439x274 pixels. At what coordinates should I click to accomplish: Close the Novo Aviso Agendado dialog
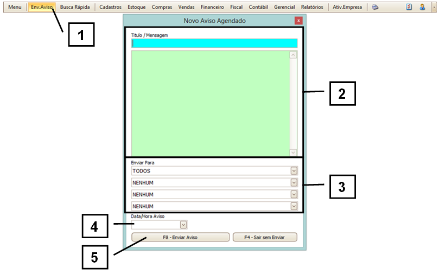(x=298, y=21)
